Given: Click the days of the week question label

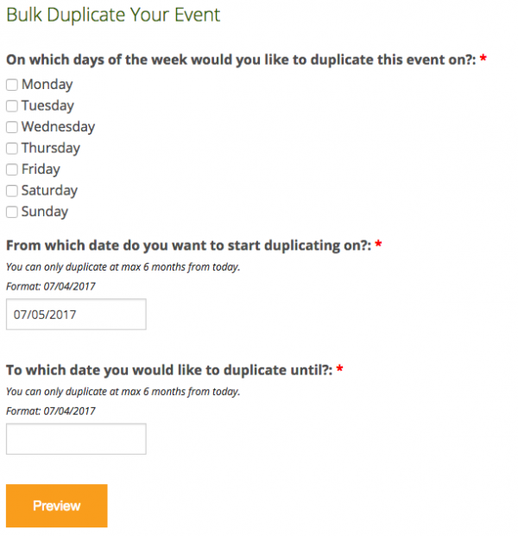Looking at the screenshot, I should 241,60.
